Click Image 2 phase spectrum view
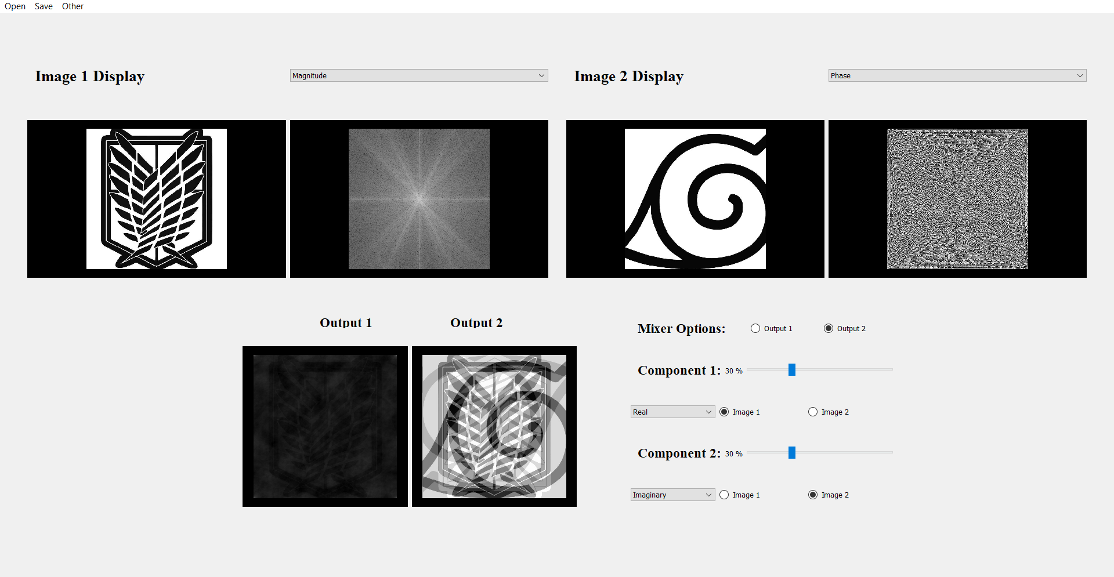Viewport: 1114px width, 577px height. coord(957,199)
